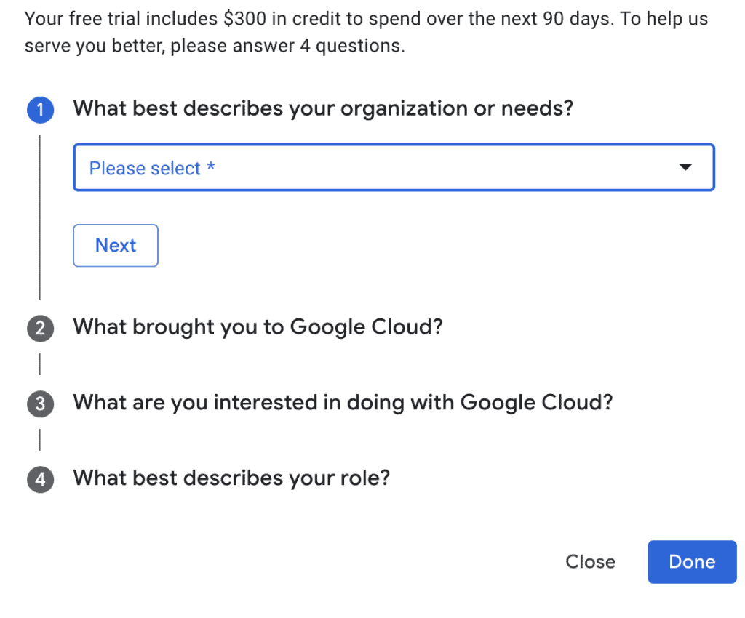Screen dimensions: 745x618
Task: Click the dropdown's down arrow
Action: coord(685,167)
